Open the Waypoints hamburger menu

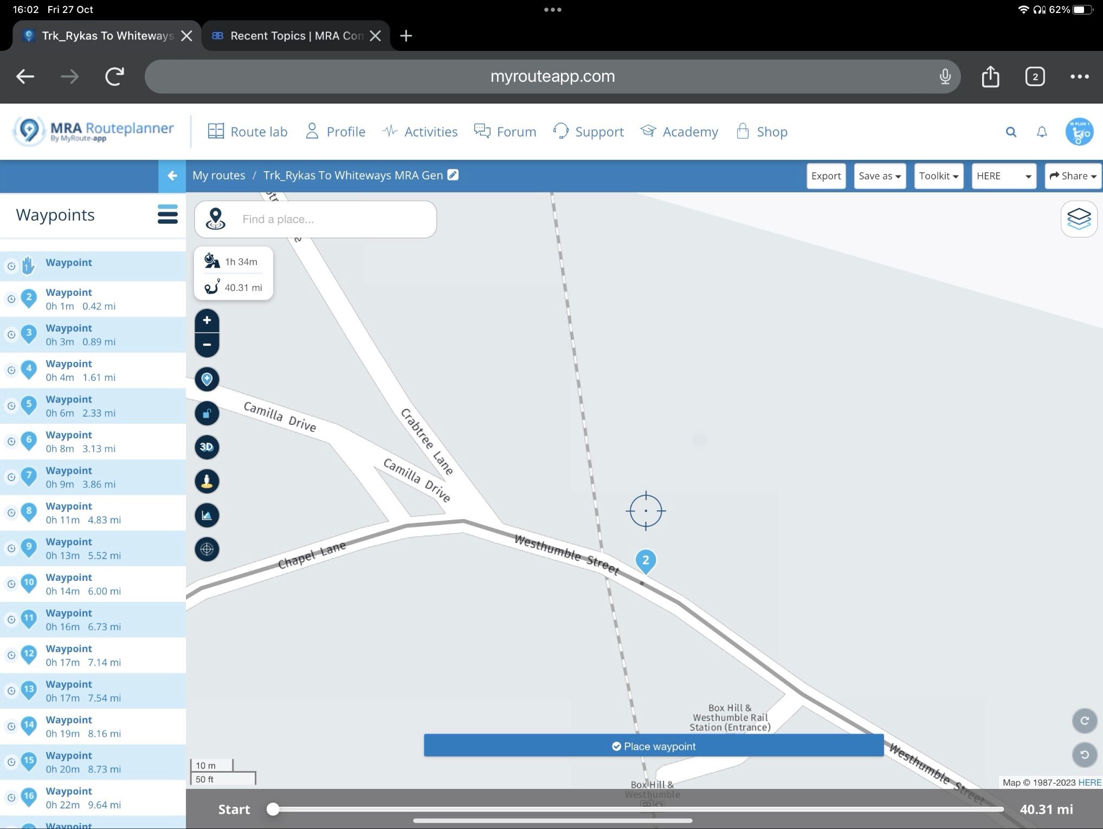click(167, 215)
